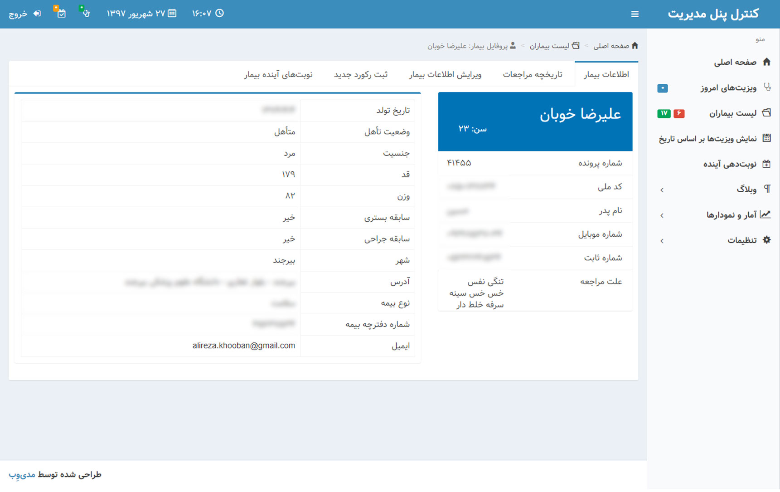The width and height of the screenshot is (780, 492).
Task: Click the red badge on لیست بیماران
Action: point(678,113)
